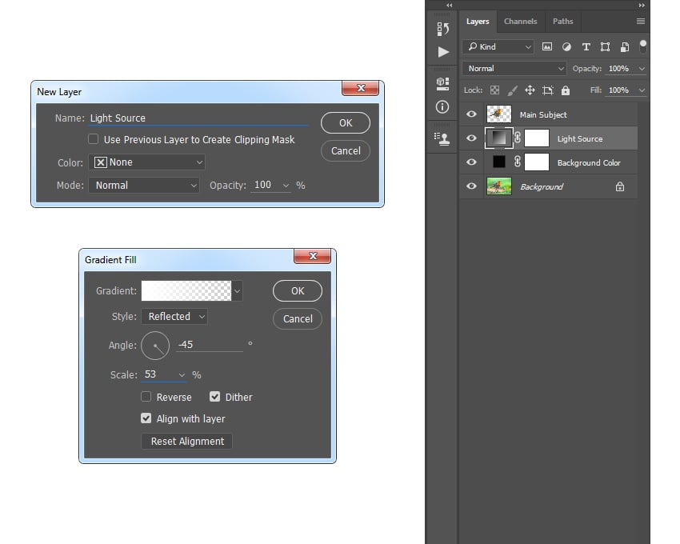Open the Info panel from the sidebar

click(x=442, y=107)
